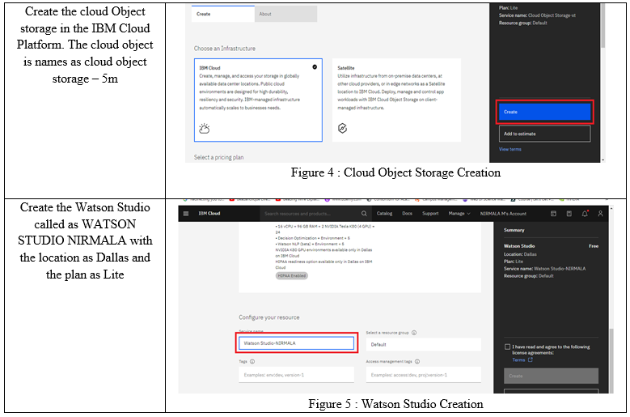Open the Default resource group dropdown
This screenshot has width=630, height=417.
coord(424,344)
